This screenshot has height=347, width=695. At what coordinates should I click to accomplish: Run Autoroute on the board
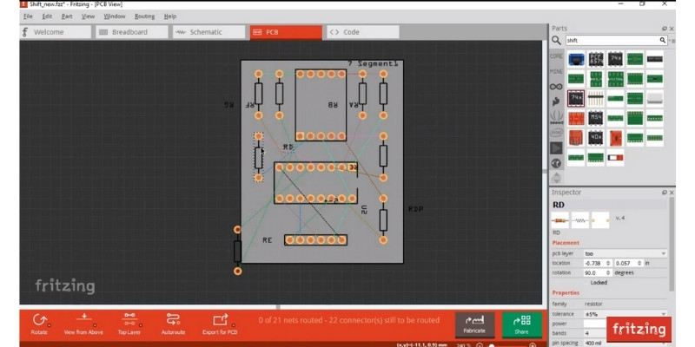(x=173, y=324)
